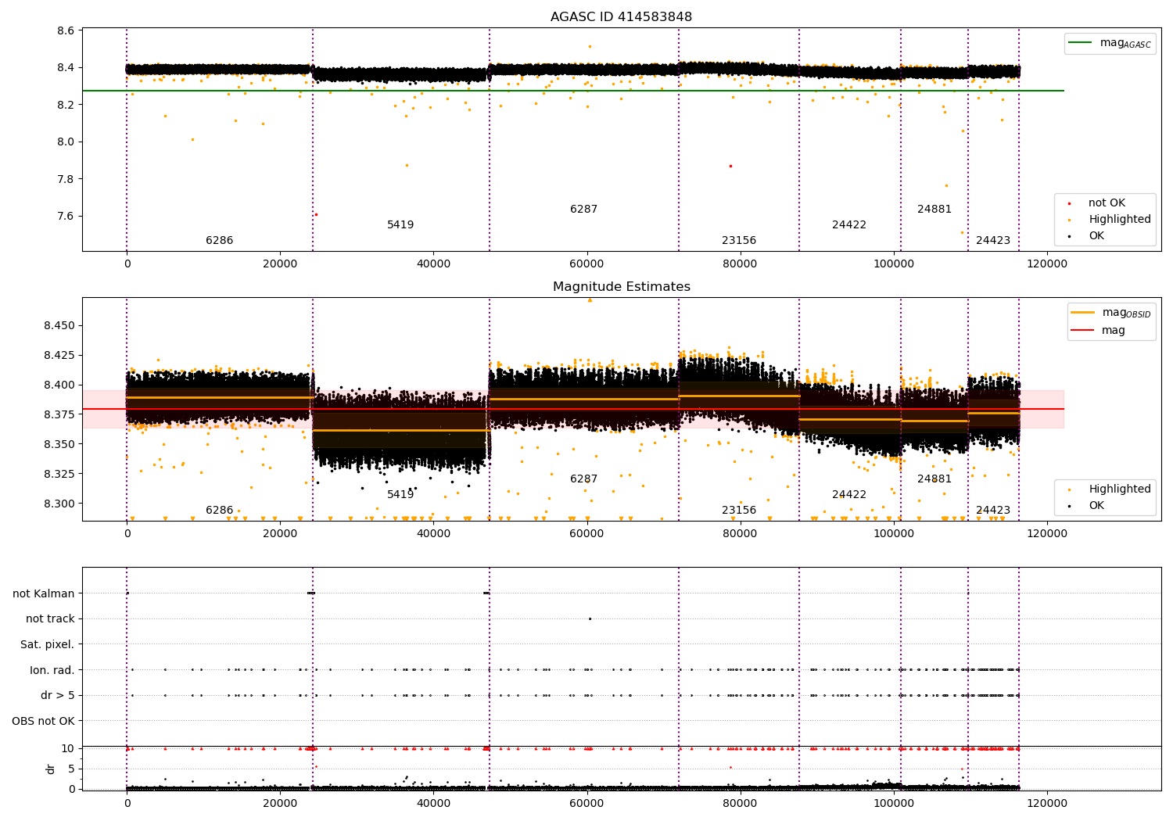Click OBSID label 6287 in top panel
This screenshot has height=821, width=1173.
click(x=583, y=210)
